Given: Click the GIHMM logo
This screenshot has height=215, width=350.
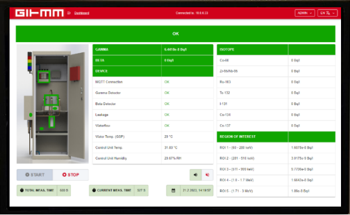Looking at the screenshot, I should click(39, 13).
